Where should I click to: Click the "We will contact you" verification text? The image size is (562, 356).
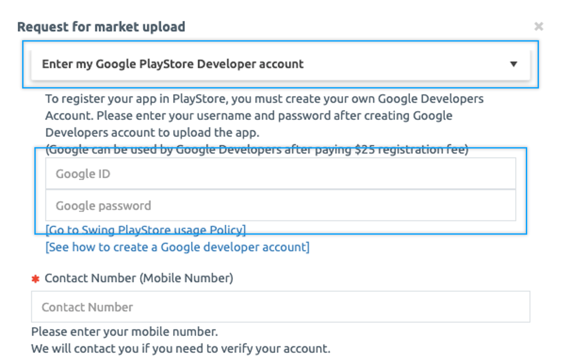180,349
